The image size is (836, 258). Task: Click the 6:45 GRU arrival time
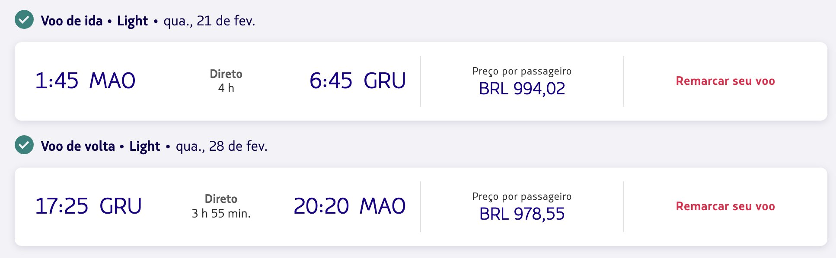(357, 81)
